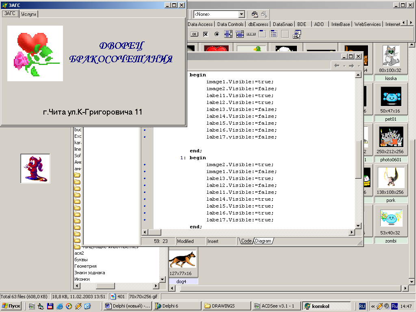Click the code editor horizontal scrollbar right arrow
The image size is (416, 312).
click(351, 232)
